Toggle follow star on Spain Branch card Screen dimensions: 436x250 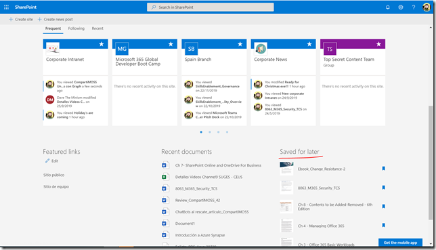tap(240, 44)
